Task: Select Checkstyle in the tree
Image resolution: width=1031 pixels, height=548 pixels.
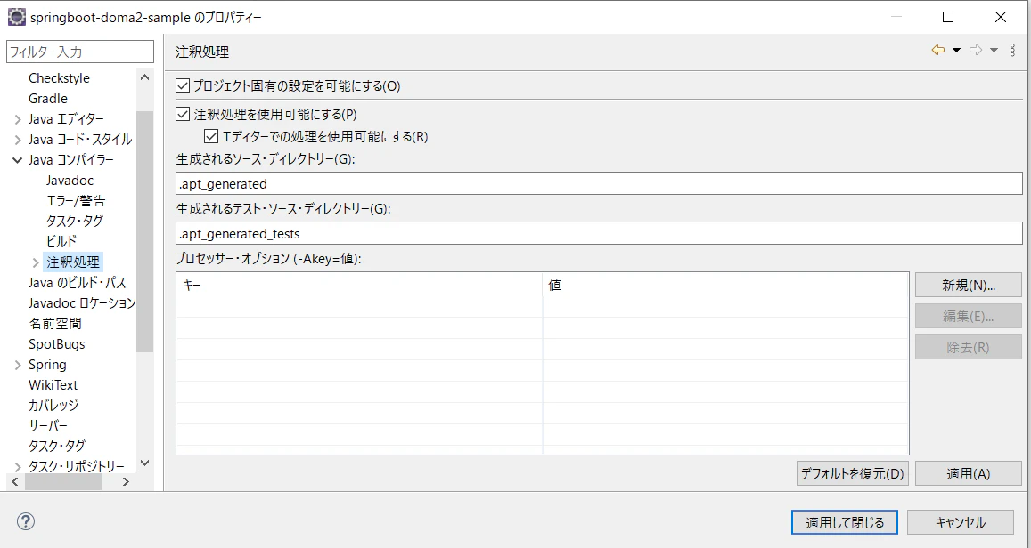Action: [x=59, y=78]
